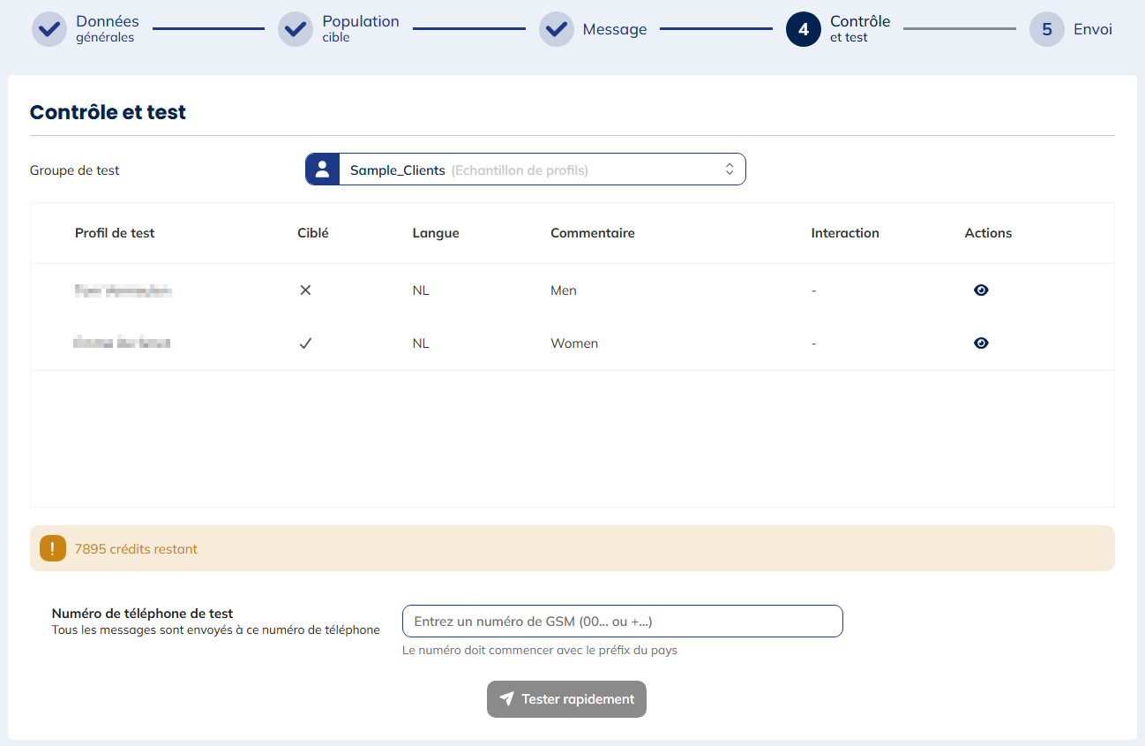1145x746 pixels.
Task: Go to the Envoi step label
Action: coord(1092,29)
